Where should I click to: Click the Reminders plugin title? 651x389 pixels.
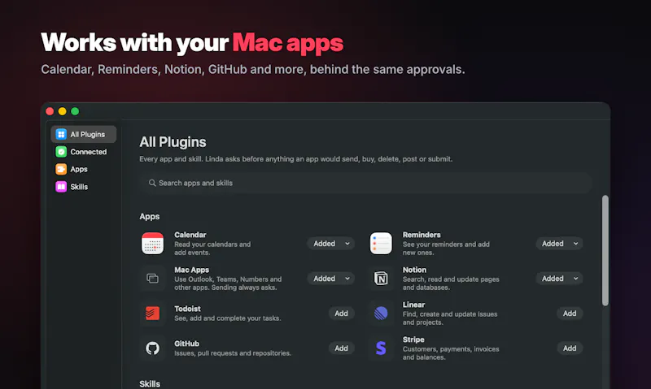tap(422, 235)
